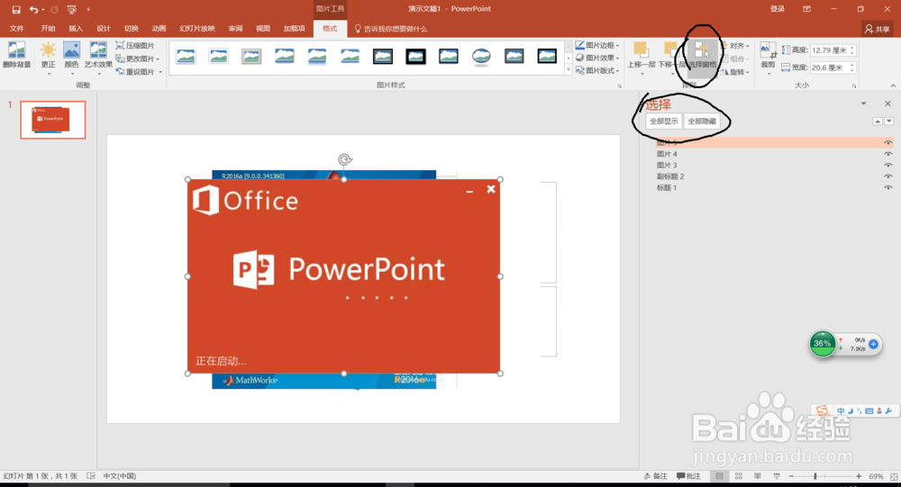The width and height of the screenshot is (901, 487).
Task: Click the rotation handle above the picture
Action: point(344,159)
